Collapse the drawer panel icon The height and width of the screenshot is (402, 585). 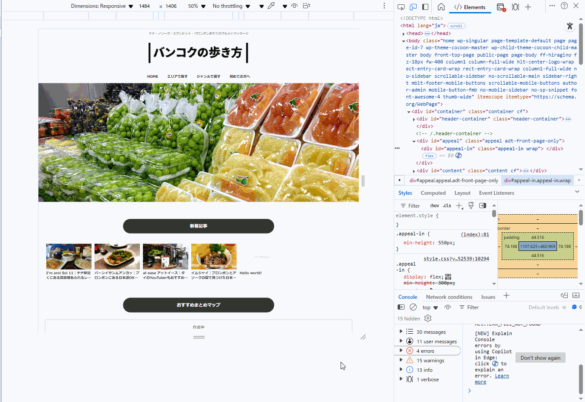(x=576, y=296)
